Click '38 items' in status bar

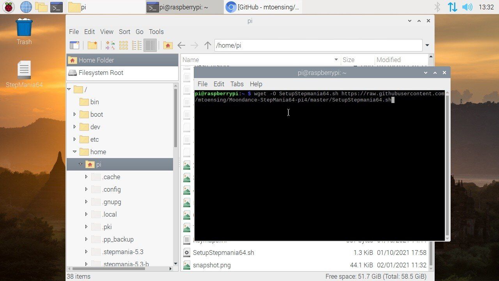click(x=79, y=276)
